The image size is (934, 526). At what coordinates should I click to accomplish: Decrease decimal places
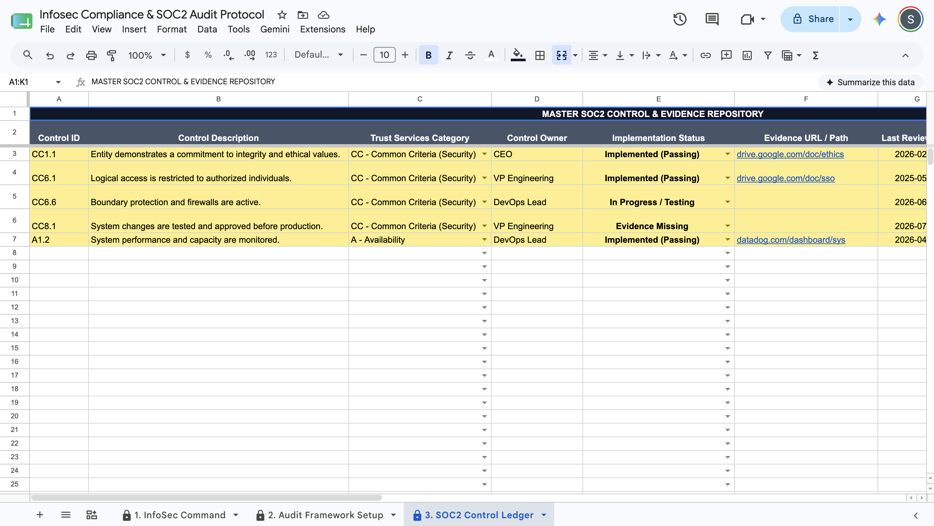228,55
